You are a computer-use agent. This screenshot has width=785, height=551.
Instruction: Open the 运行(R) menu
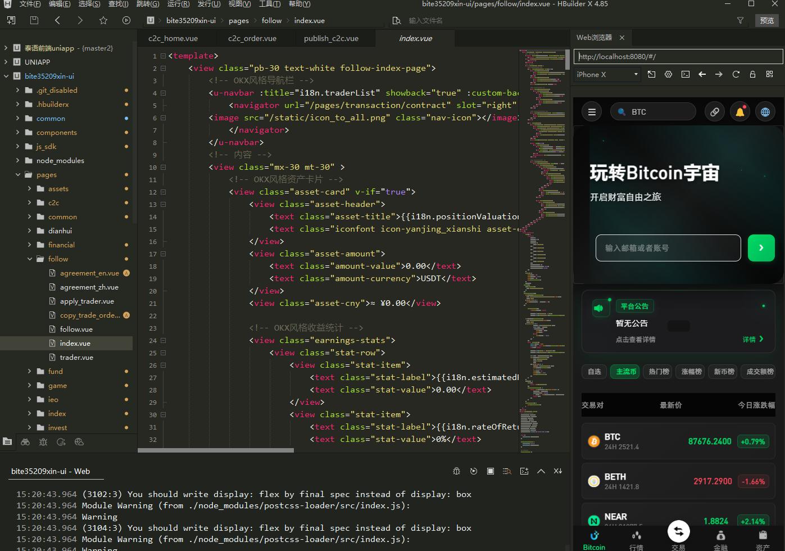pos(178,4)
